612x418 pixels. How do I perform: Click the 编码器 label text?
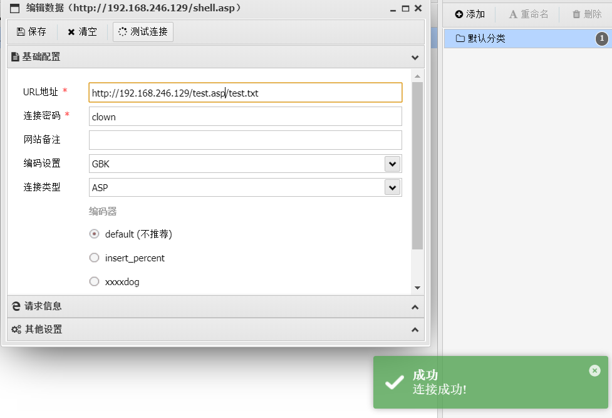coord(103,211)
